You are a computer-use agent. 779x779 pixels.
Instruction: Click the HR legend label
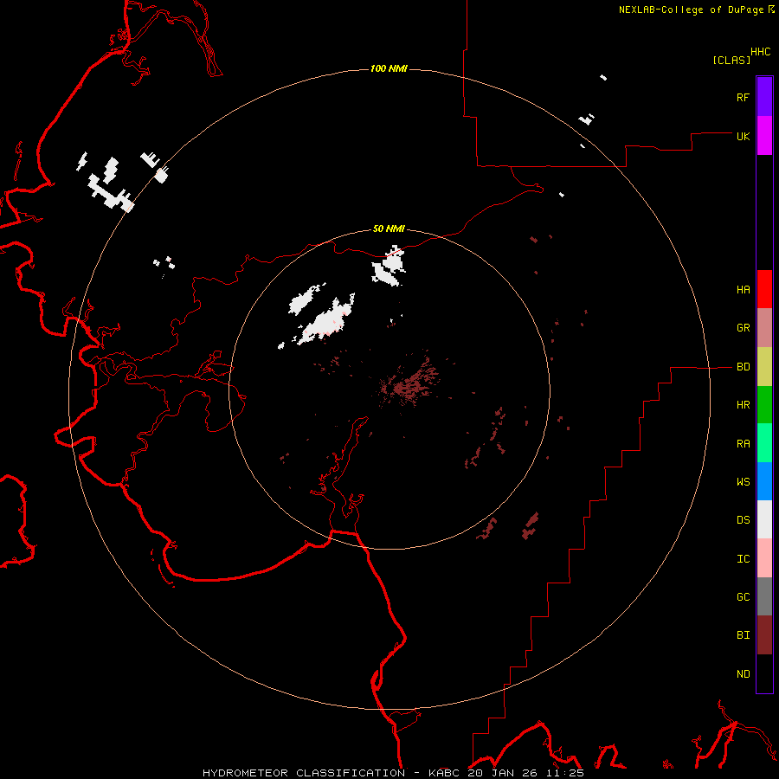pyautogui.click(x=743, y=405)
